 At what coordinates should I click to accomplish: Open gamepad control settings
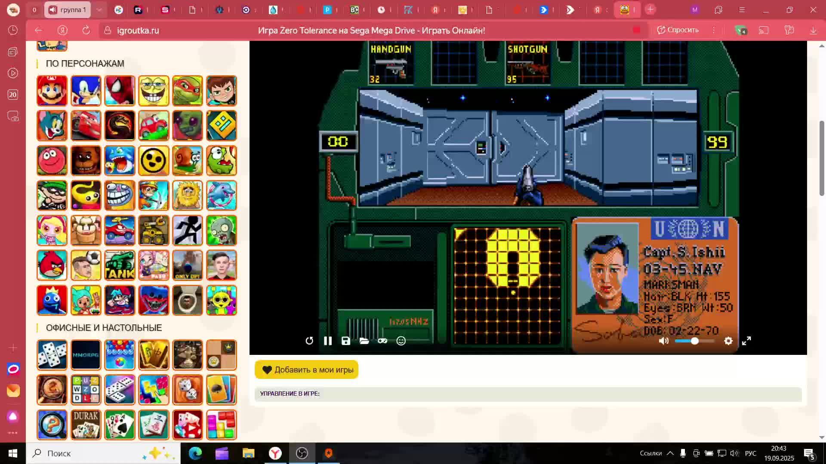(x=382, y=341)
